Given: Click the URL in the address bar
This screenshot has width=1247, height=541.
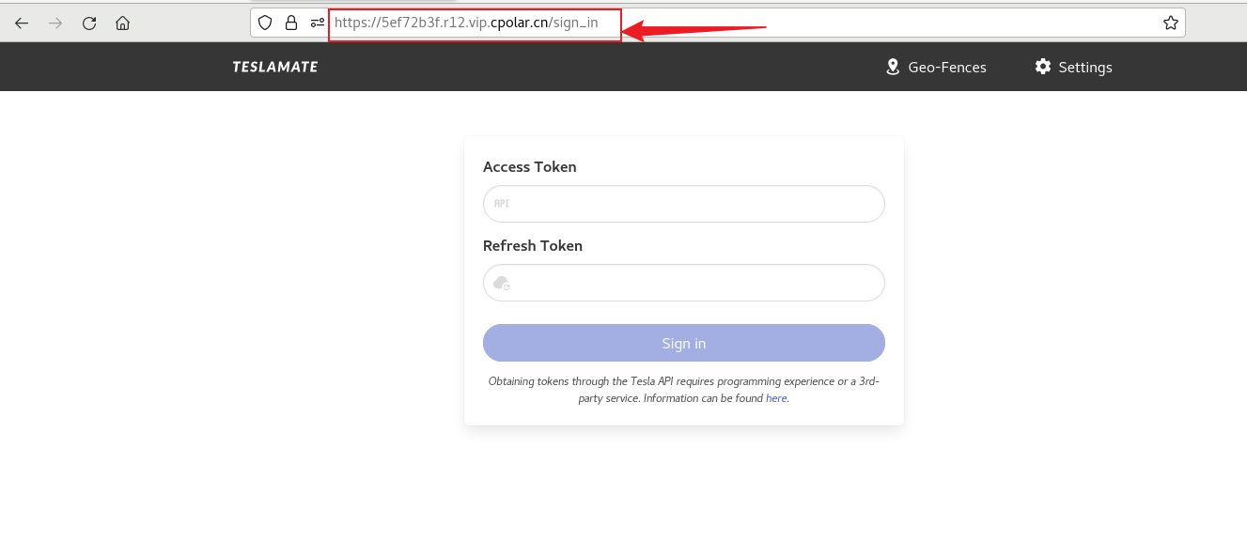Looking at the screenshot, I should click(x=466, y=23).
